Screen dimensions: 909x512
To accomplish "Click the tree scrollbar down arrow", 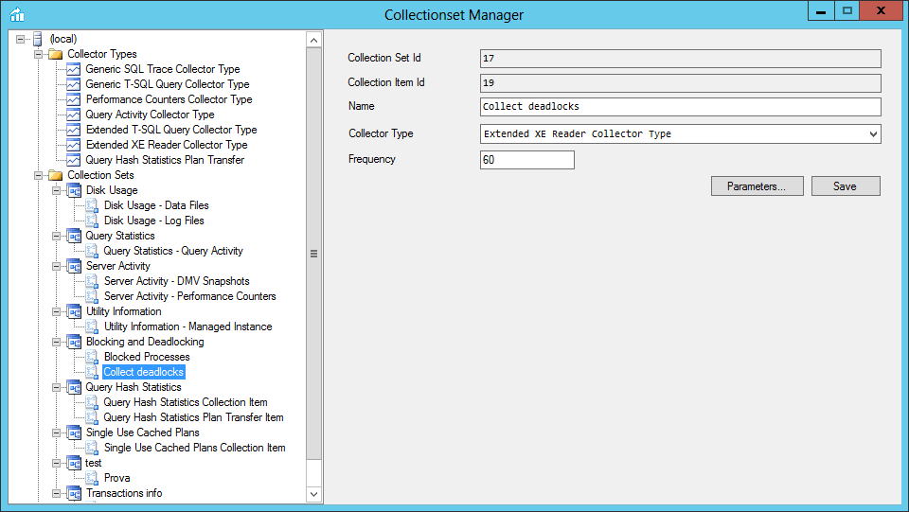I will pyautogui.click(x=314, y=494).
